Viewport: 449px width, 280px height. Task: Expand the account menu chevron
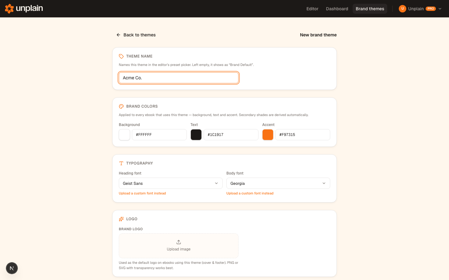[x=440, y=9]
